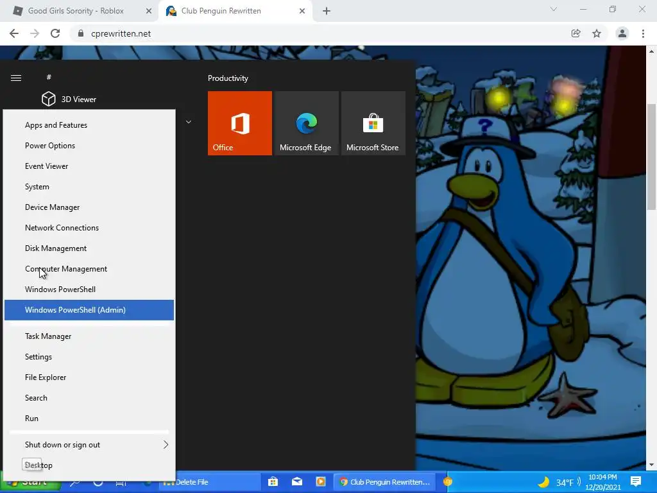Open the Chrome tab search chevron
This screenshot has width=657, height=493.
point(554,9)
